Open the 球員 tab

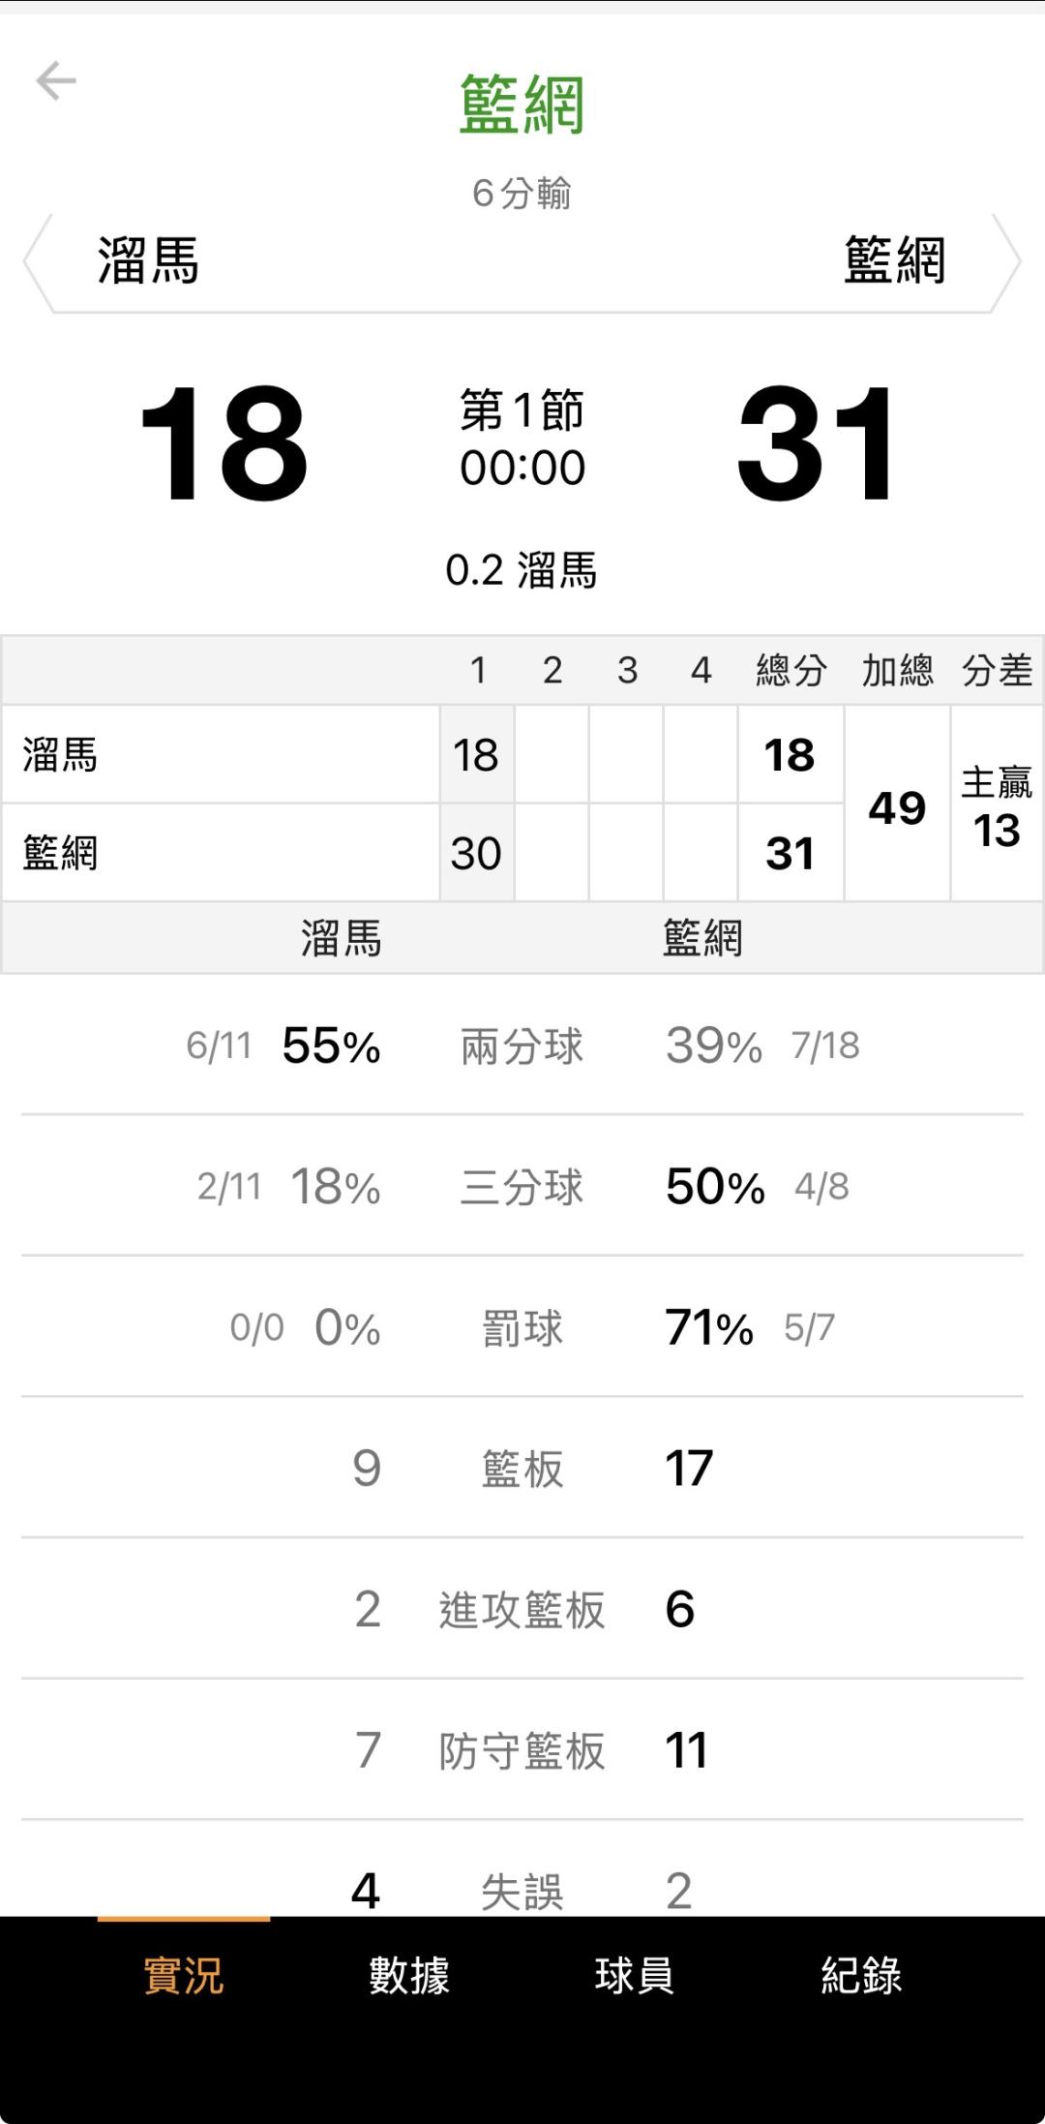coord(634,1976)
